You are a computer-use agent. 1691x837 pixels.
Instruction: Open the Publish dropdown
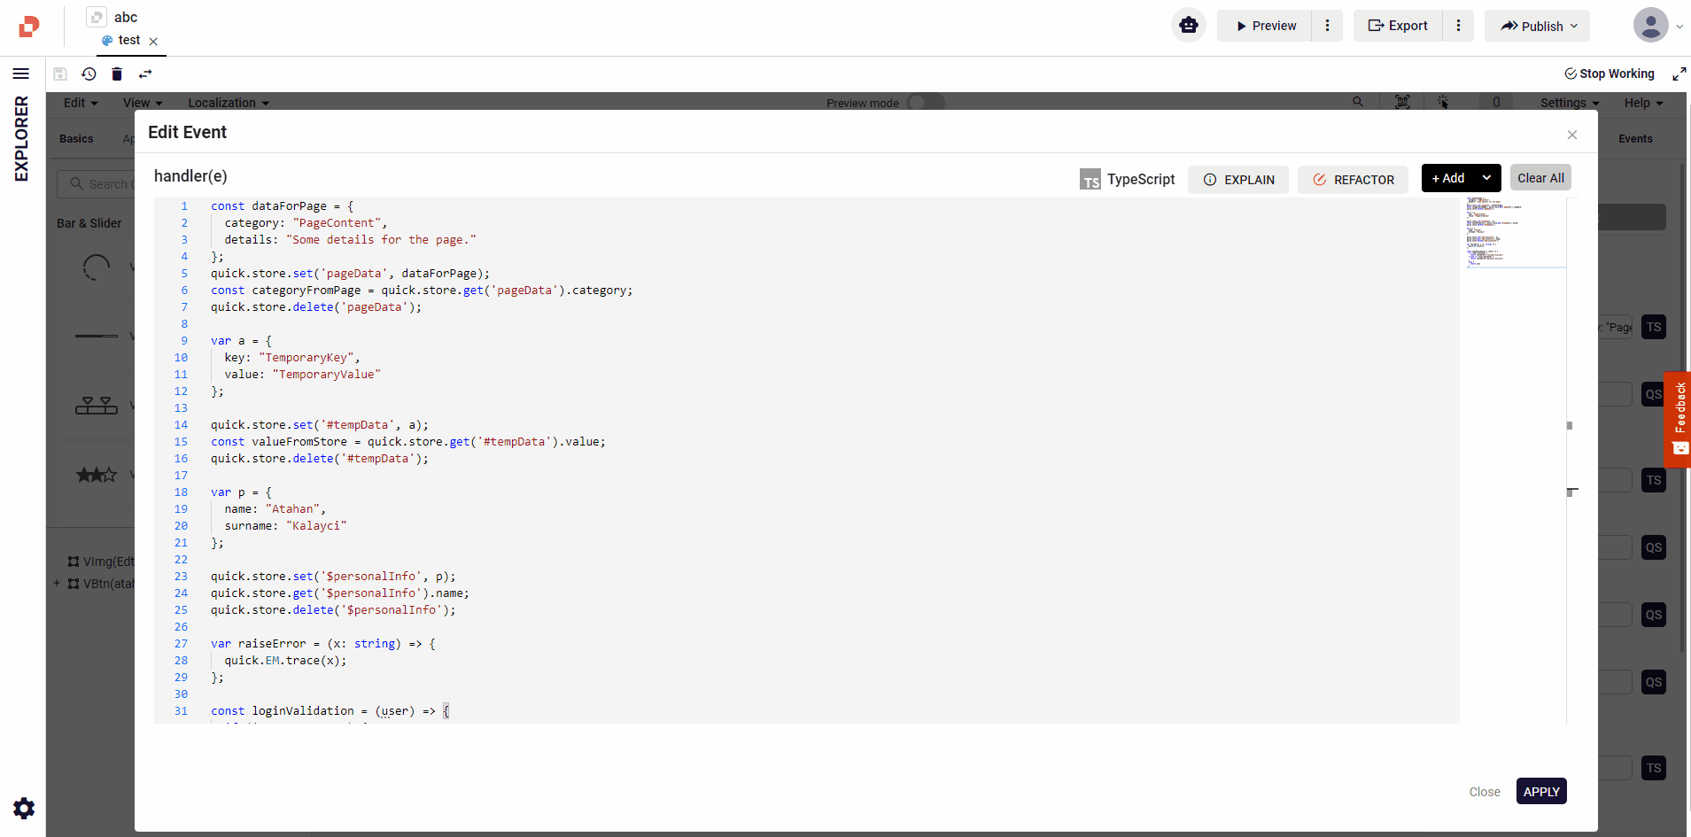[1538, 26]
